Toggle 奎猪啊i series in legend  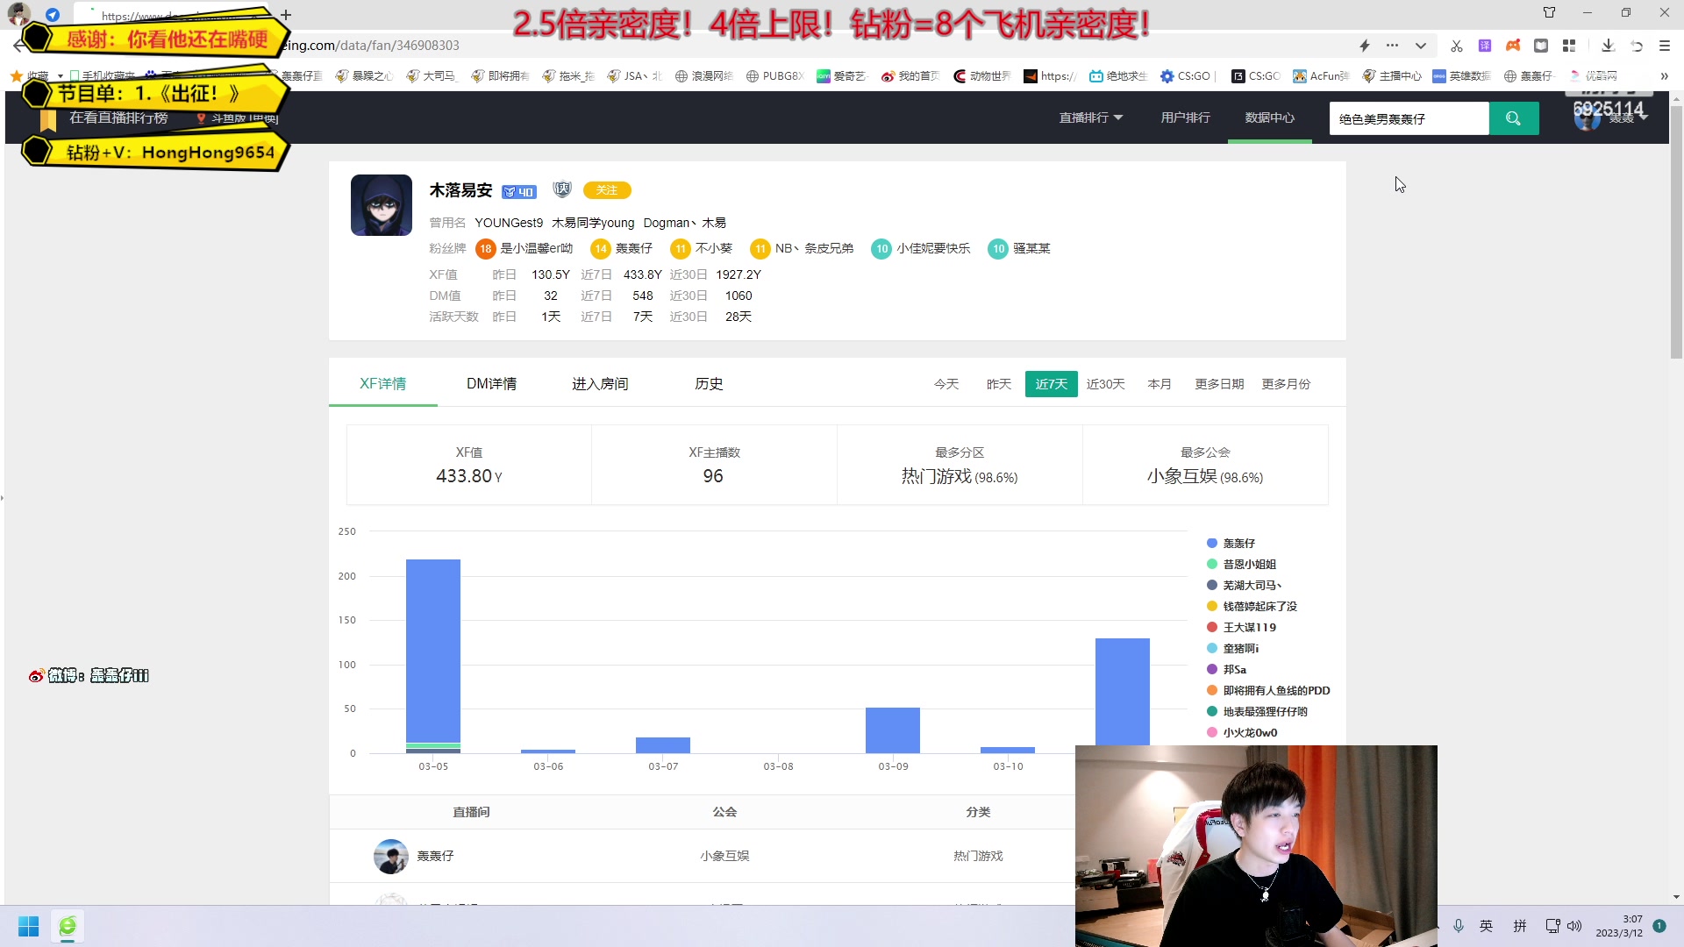tap(1232, 649)
